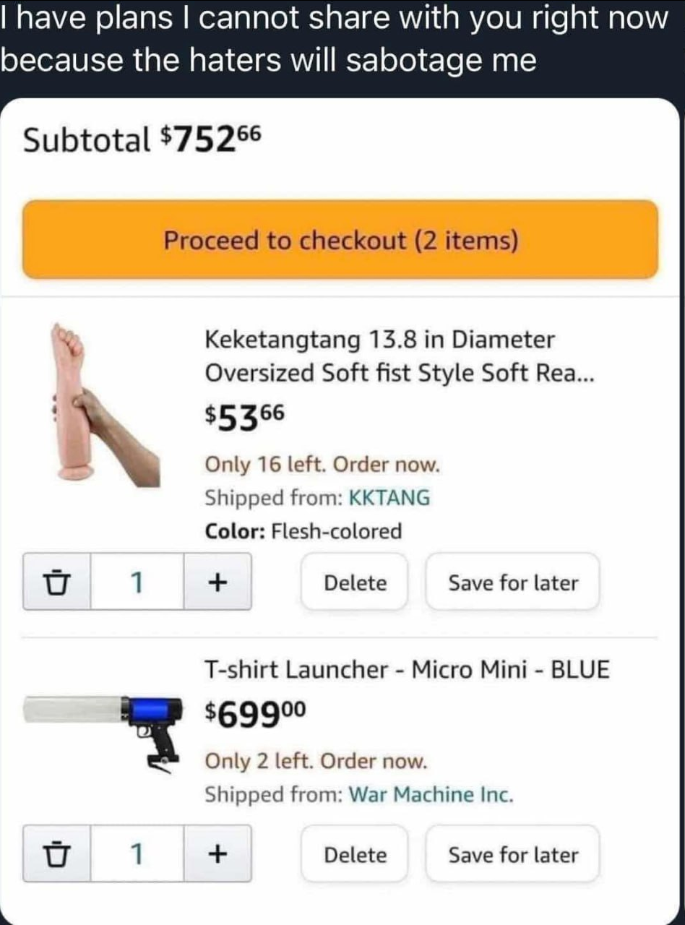This screenshot has width=685, height=925.
Task: Click the Proceed to checkout button
Action: click(x=340, y=240)
